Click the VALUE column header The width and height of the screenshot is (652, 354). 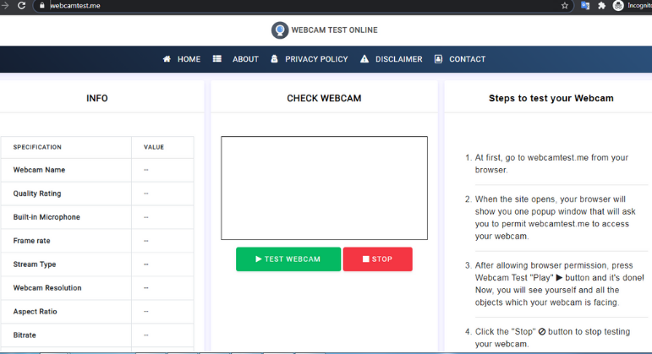pos(154,147)
